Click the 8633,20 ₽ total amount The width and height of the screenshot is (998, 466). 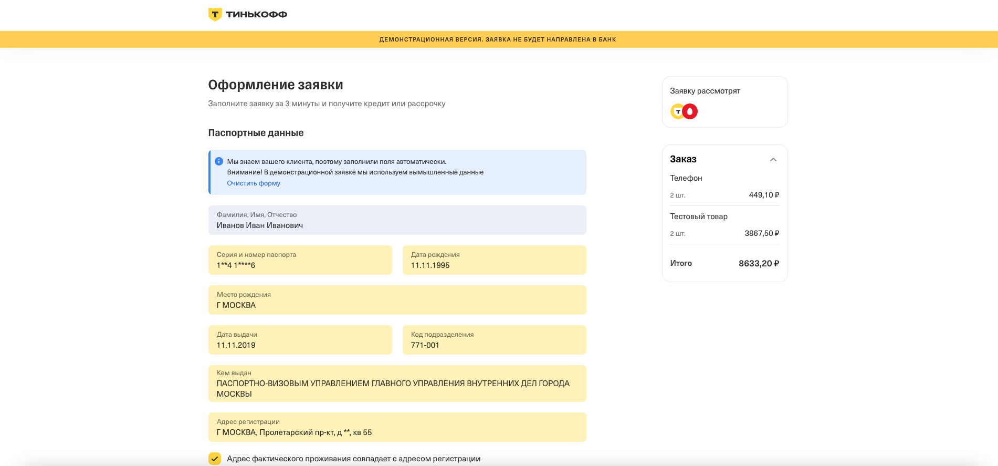tap(759, 264)
